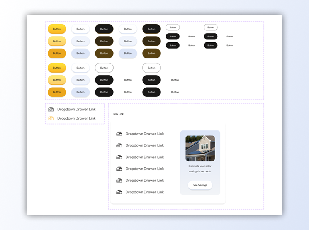This screenshot has height=230, width=309.
Task: Click the dark brown Button pill
Action: [x=104, y=41]
